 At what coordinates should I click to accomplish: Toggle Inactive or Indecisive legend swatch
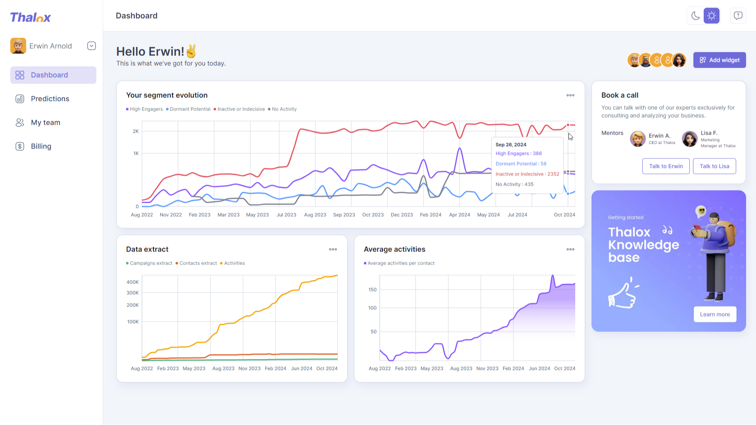(215, 109)
